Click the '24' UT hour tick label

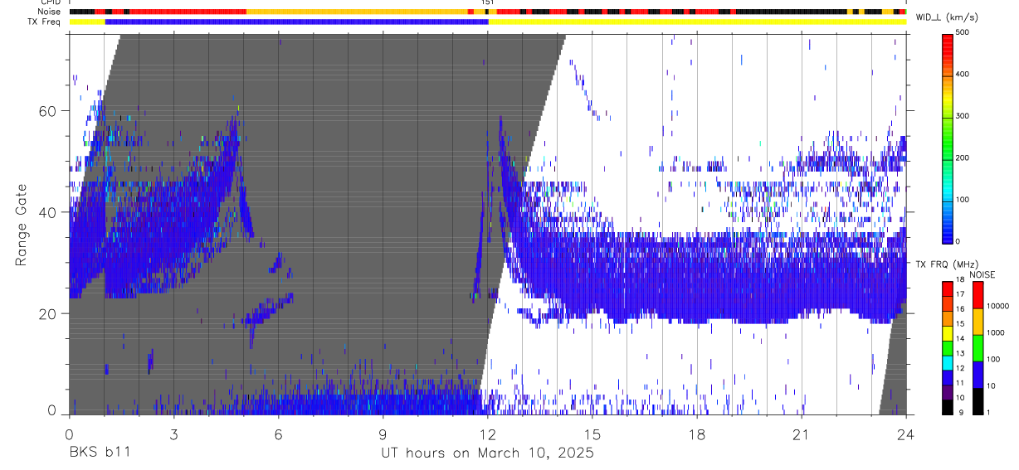click(x=906, y=434)
